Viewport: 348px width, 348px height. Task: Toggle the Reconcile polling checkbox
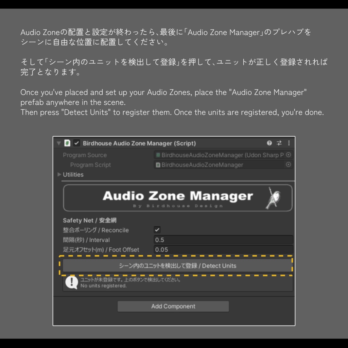click(x=157, y=230)
